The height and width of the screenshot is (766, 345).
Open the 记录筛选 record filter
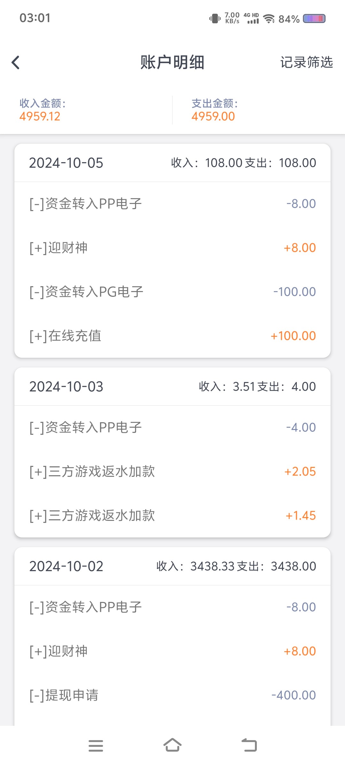pyautogui.click(x=306, y=62)
